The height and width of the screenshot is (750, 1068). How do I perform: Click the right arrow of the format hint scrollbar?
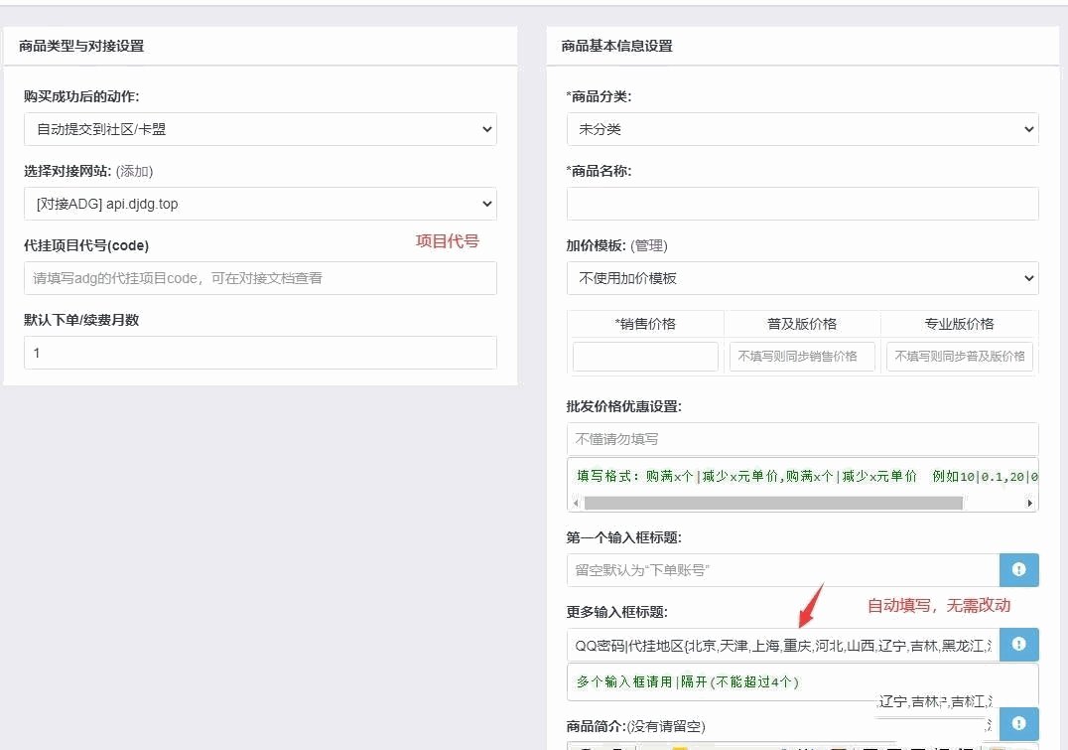1031,503
